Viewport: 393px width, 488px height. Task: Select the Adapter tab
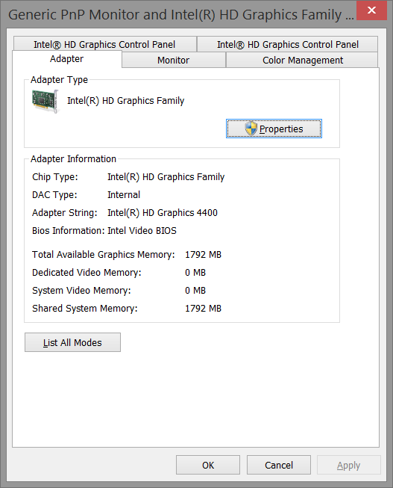coord(67,59)
